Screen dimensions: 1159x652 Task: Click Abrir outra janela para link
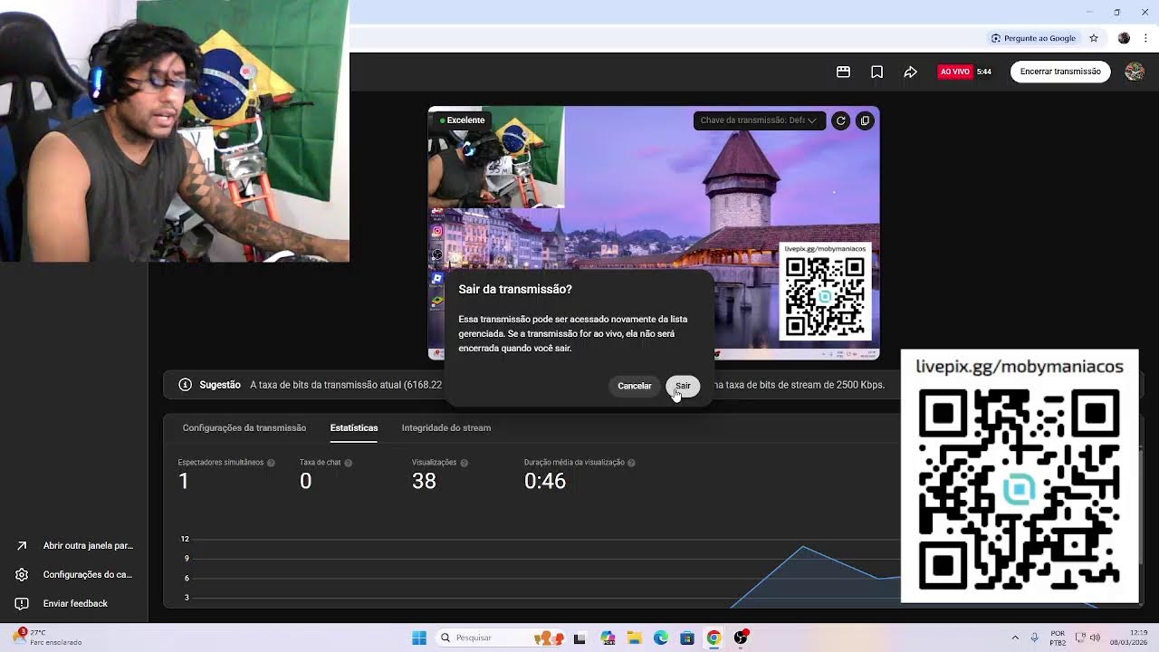pos(88,546)
